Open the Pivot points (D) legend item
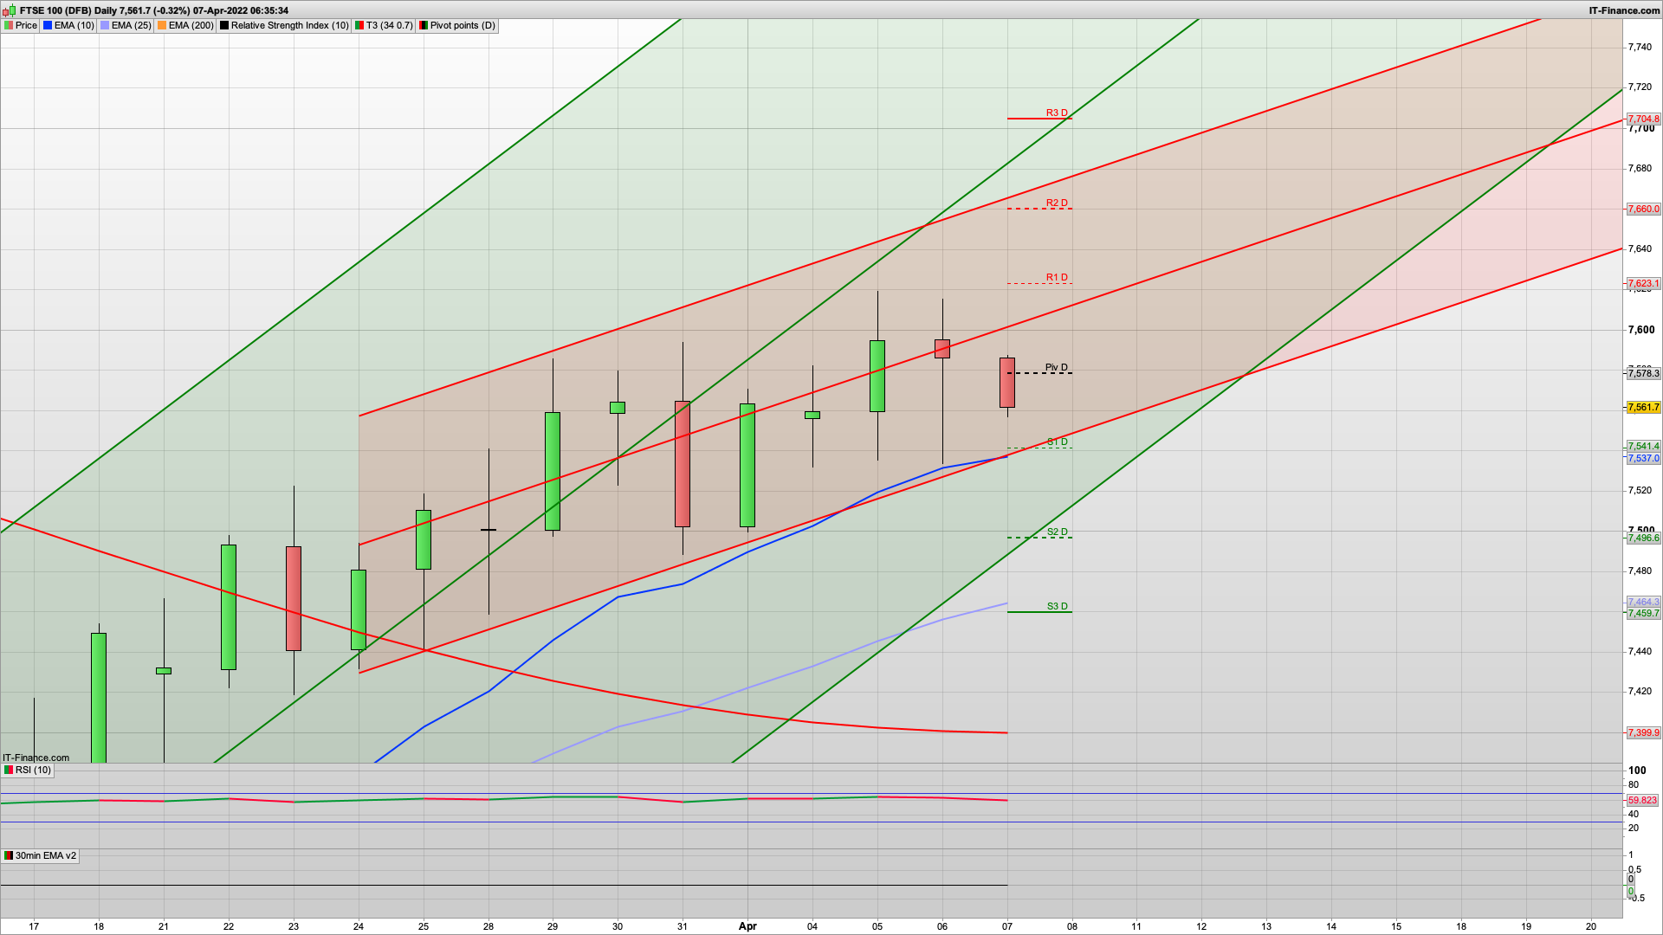The image size is (1663, 935). coord(457,26)
